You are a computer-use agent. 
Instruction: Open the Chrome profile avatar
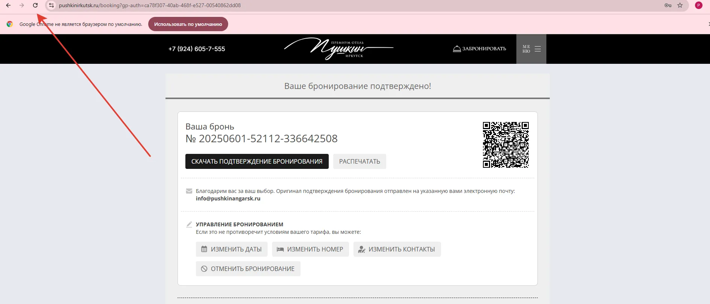699,5
